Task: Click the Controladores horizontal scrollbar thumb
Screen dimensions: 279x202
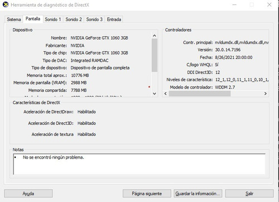Action: click(x=200, y=93)
